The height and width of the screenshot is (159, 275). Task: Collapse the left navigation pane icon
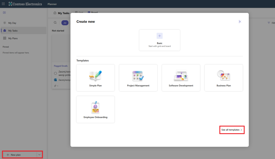pyautogui.click(x=4, y=13)
